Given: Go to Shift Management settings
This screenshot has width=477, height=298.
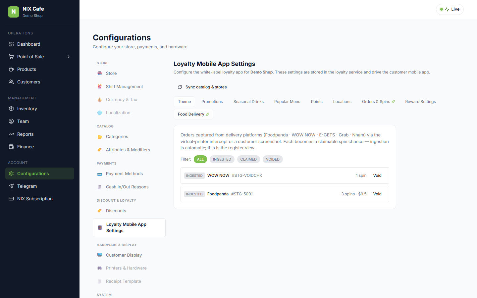Looking at the screenshot, I should (x=129, y=86).
